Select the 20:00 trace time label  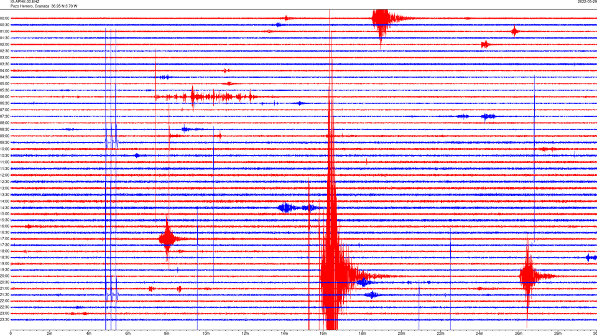pos(5,276)
